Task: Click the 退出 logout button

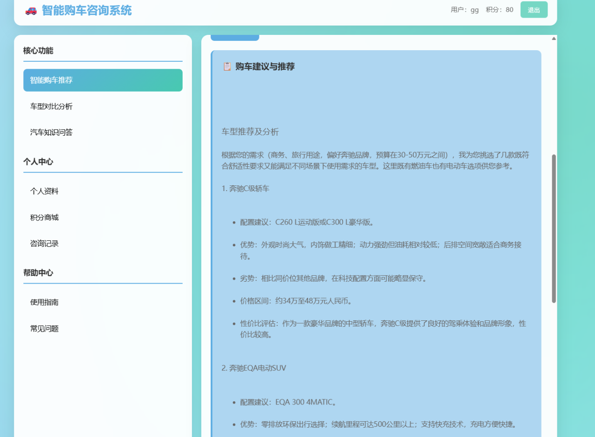Action: click(x=534, y=9)
